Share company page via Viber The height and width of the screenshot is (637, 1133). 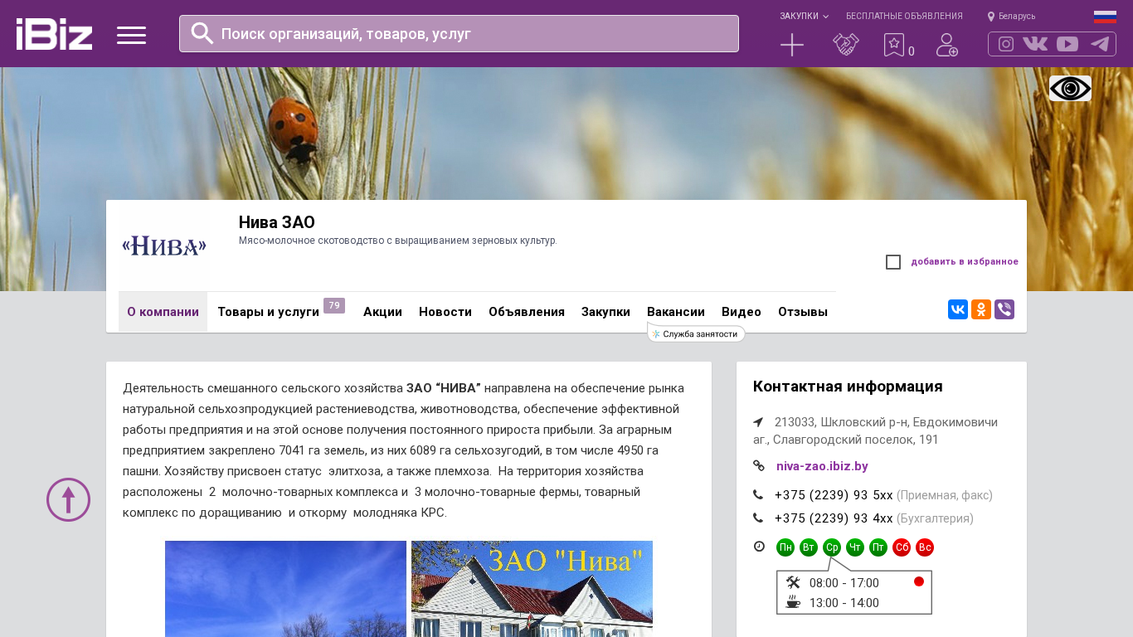coord(1004,309)
